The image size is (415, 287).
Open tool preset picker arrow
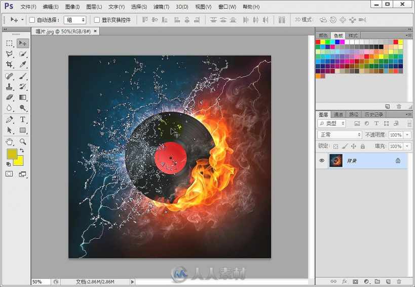[22, 20]
